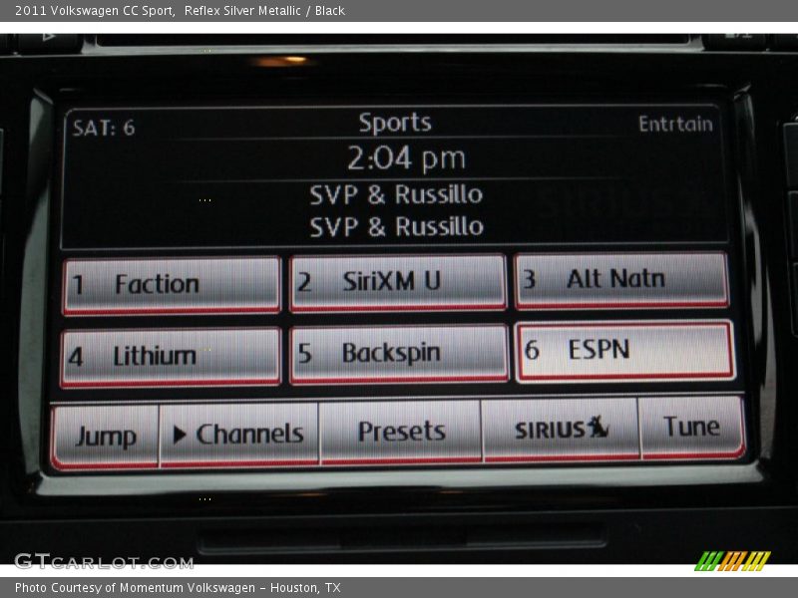798x598 pixels.
Task: Switch to the Entrtain category tab
Action: 676,125
